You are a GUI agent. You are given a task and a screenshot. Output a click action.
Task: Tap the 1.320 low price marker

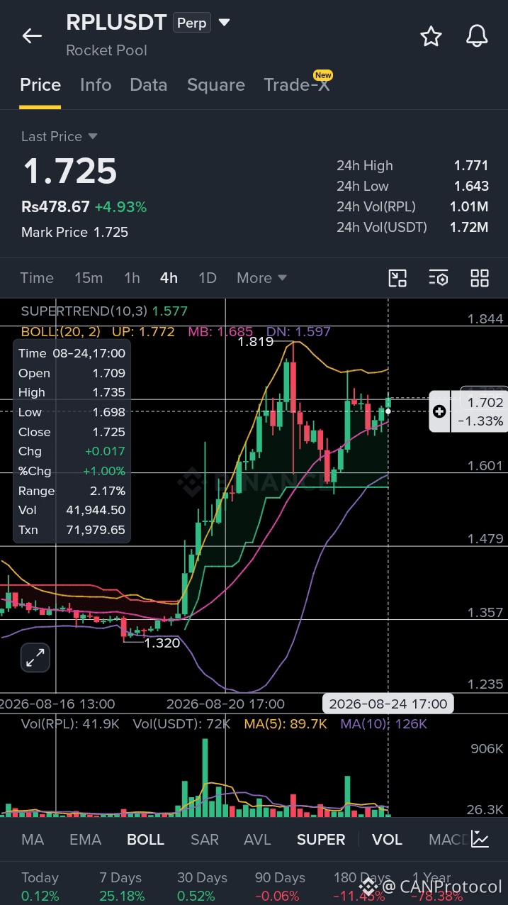(x=162, y=643)
